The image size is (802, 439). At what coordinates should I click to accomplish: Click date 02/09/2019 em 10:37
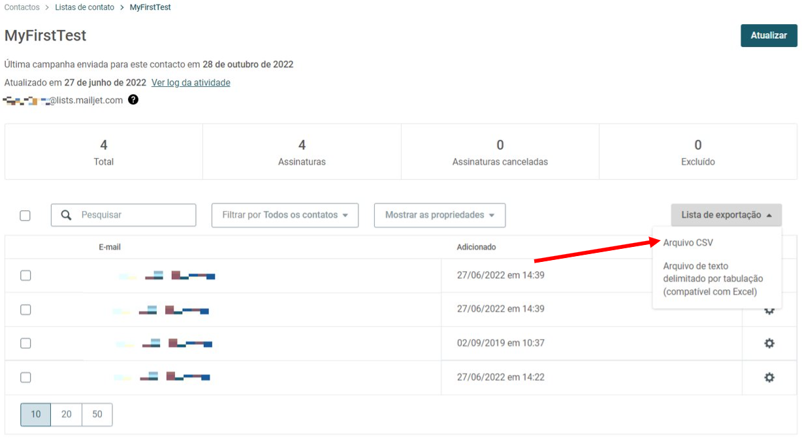[501, 343]
